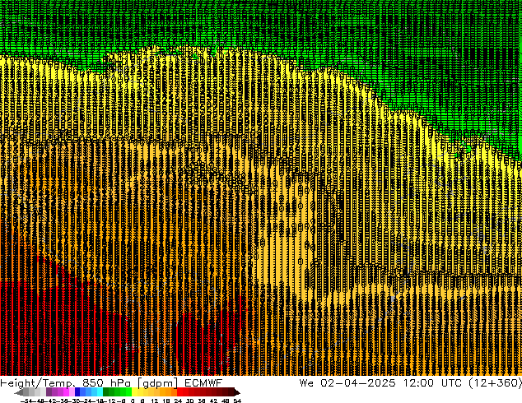Click the '12' legend value
Viewport: 522px width, 403px height.
click(155, 401)
